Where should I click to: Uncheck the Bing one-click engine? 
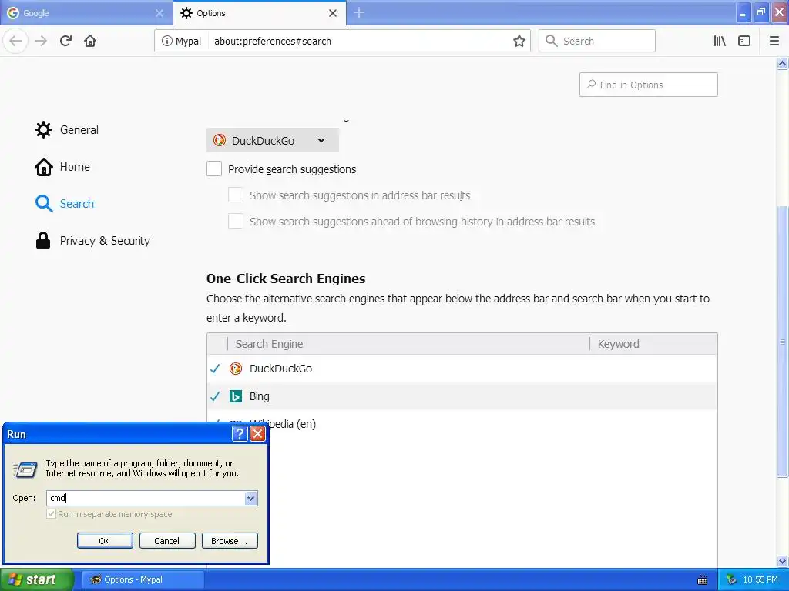[216, 396]
